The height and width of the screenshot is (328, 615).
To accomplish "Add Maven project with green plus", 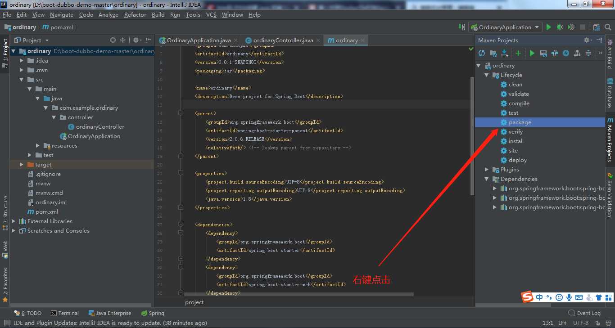I will tap(518, 53).
